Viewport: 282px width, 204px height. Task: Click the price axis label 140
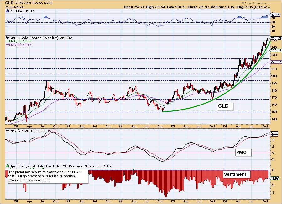(x=274, y=119)
